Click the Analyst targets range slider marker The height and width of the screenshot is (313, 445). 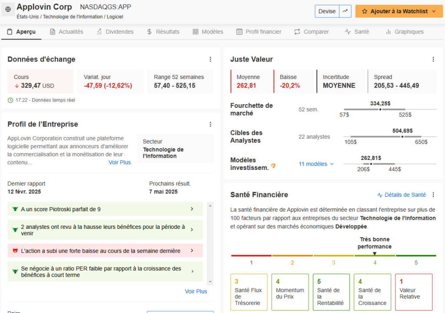(x=402, y=137)
